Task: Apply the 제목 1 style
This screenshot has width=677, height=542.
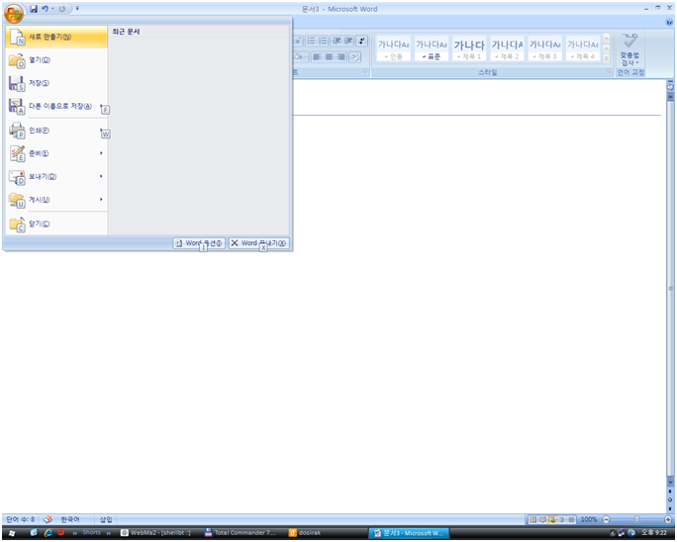Action: [469, 48]
